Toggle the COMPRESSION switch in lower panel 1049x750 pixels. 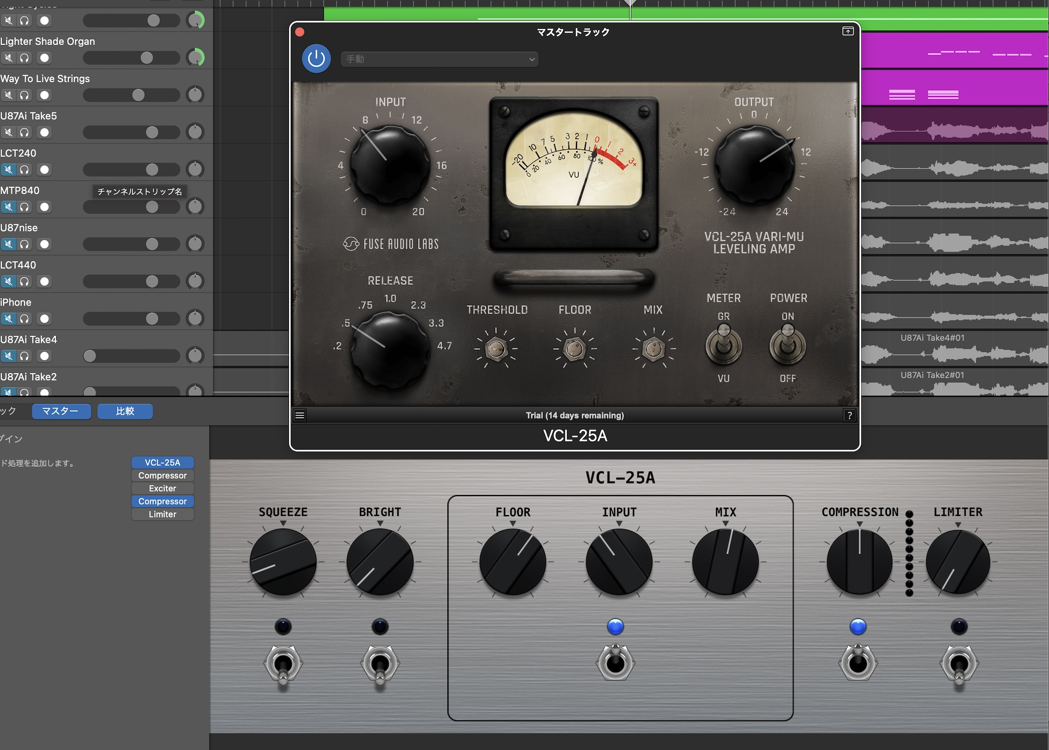click(x=858, y=663)
